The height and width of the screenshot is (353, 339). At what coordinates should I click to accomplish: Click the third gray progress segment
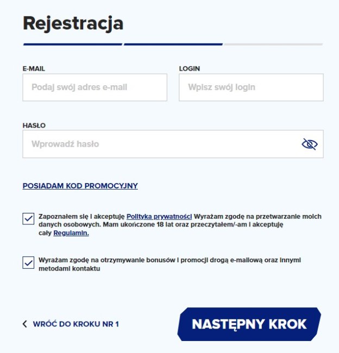pyautogui.click(x=273, y=44)
